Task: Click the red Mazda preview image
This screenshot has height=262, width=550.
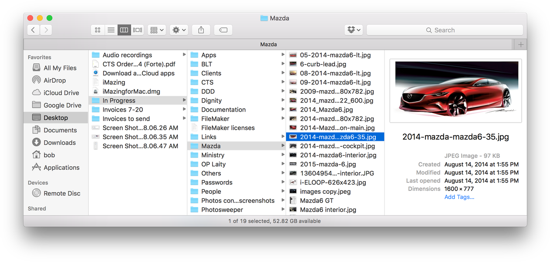Action: [x=456, y=91]
